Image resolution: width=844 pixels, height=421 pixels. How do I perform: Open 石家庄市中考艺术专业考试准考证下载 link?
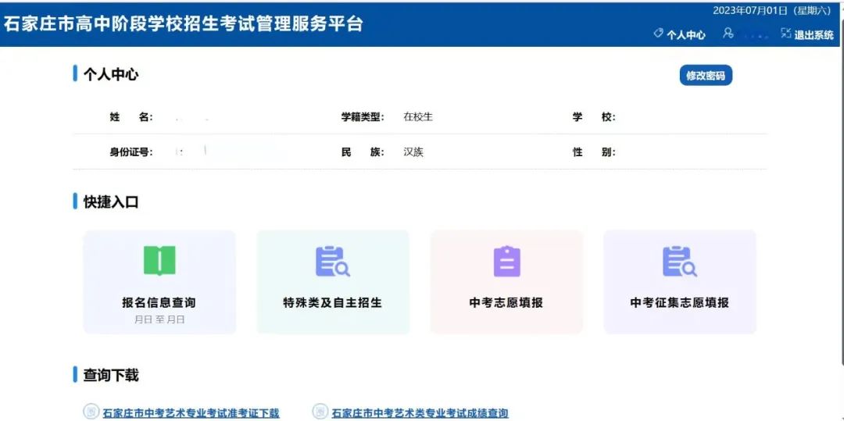[x=191, y=413]
